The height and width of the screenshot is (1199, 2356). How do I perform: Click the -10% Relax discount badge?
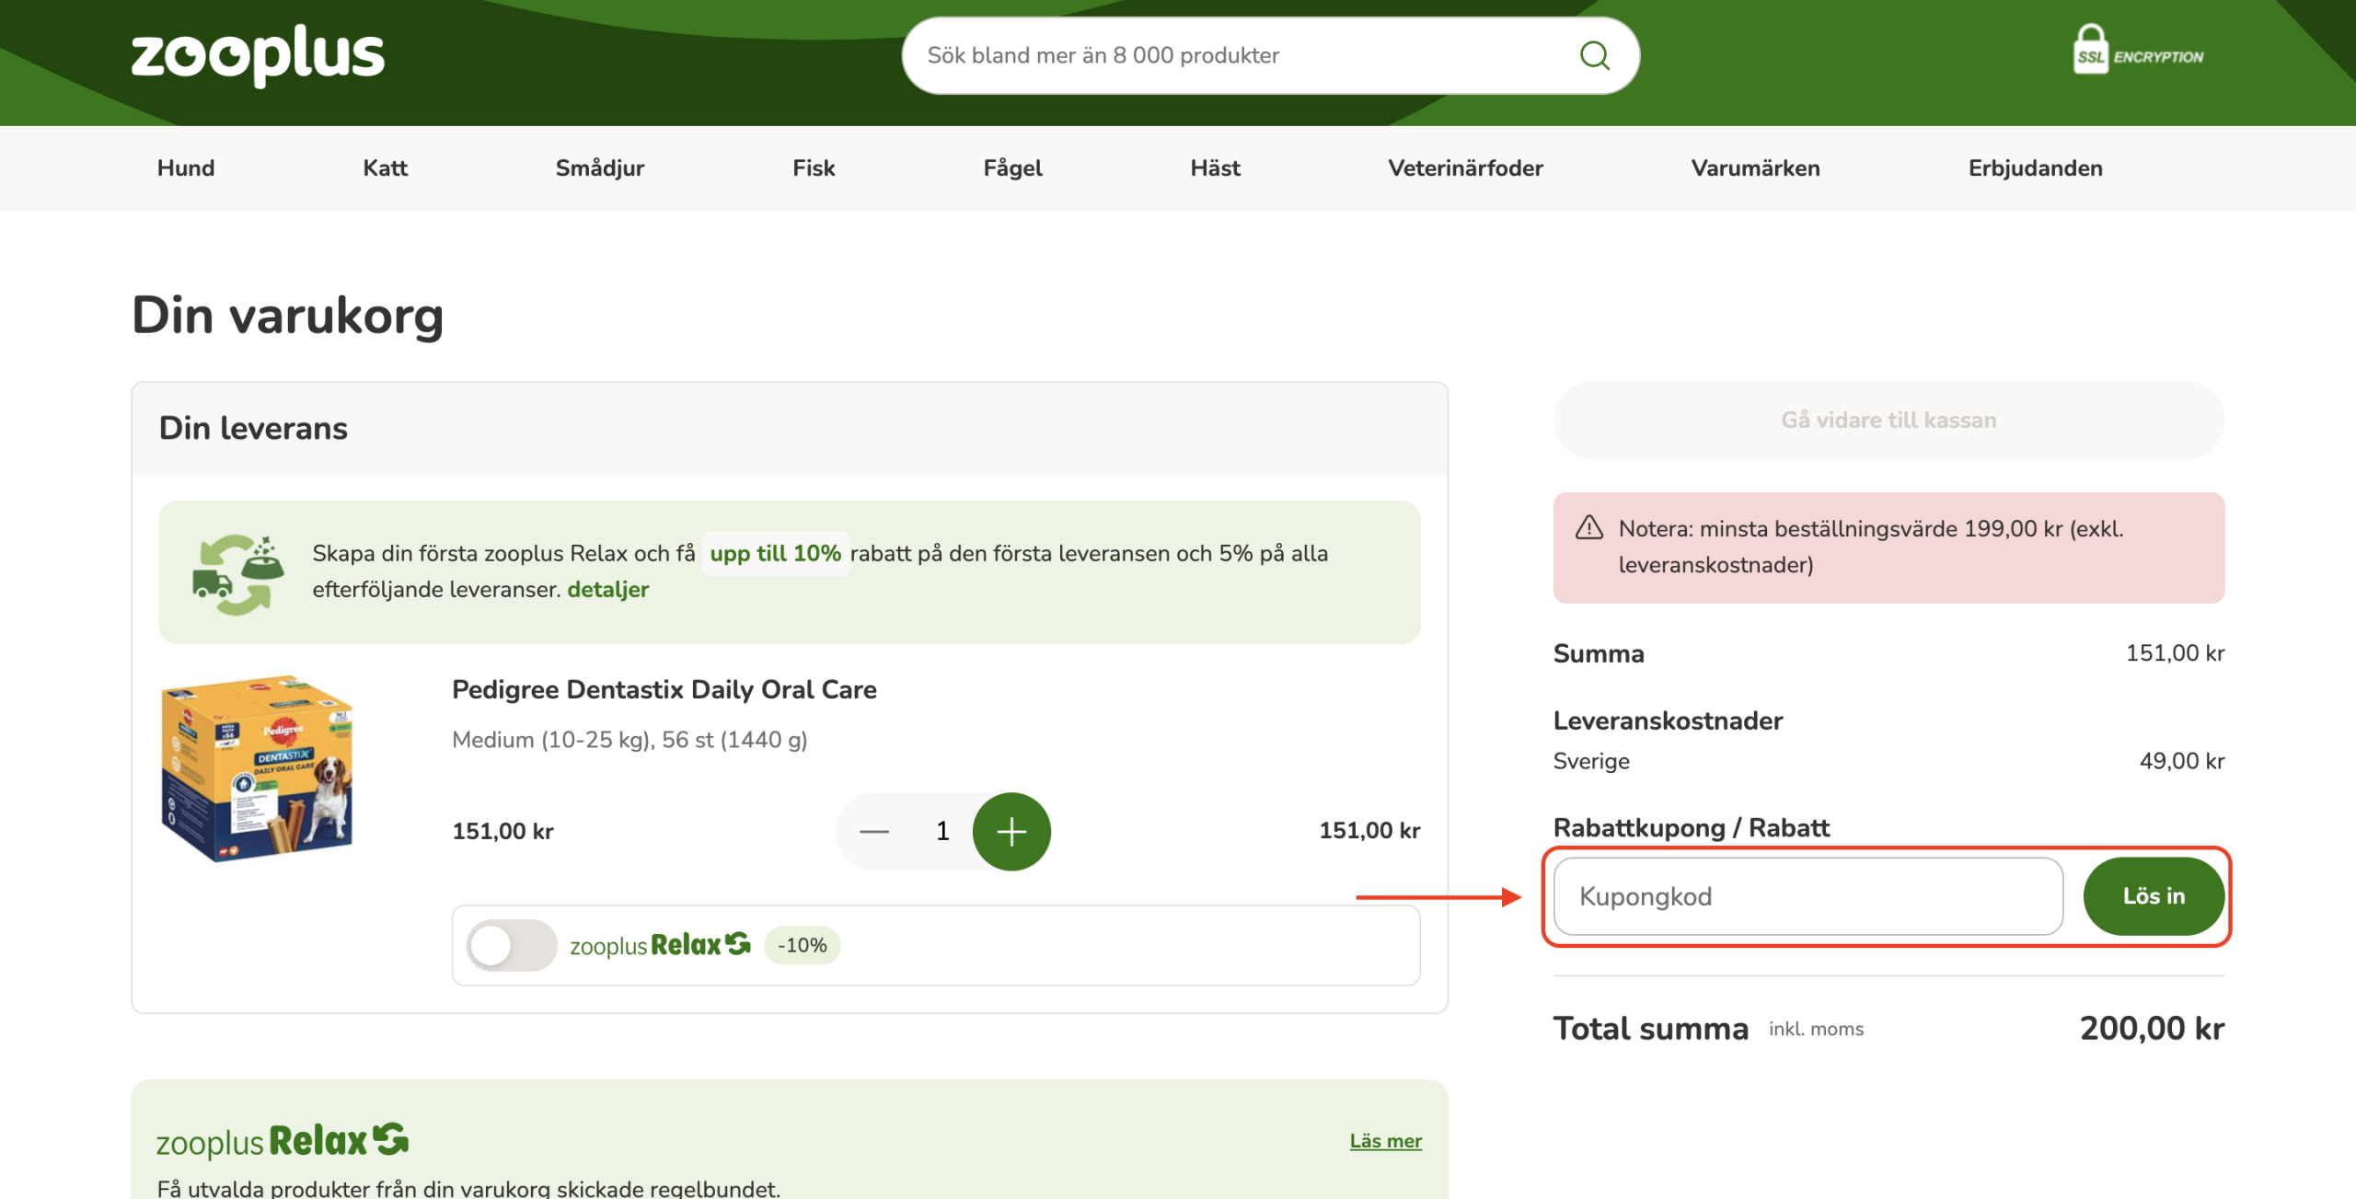coord(803,945)
